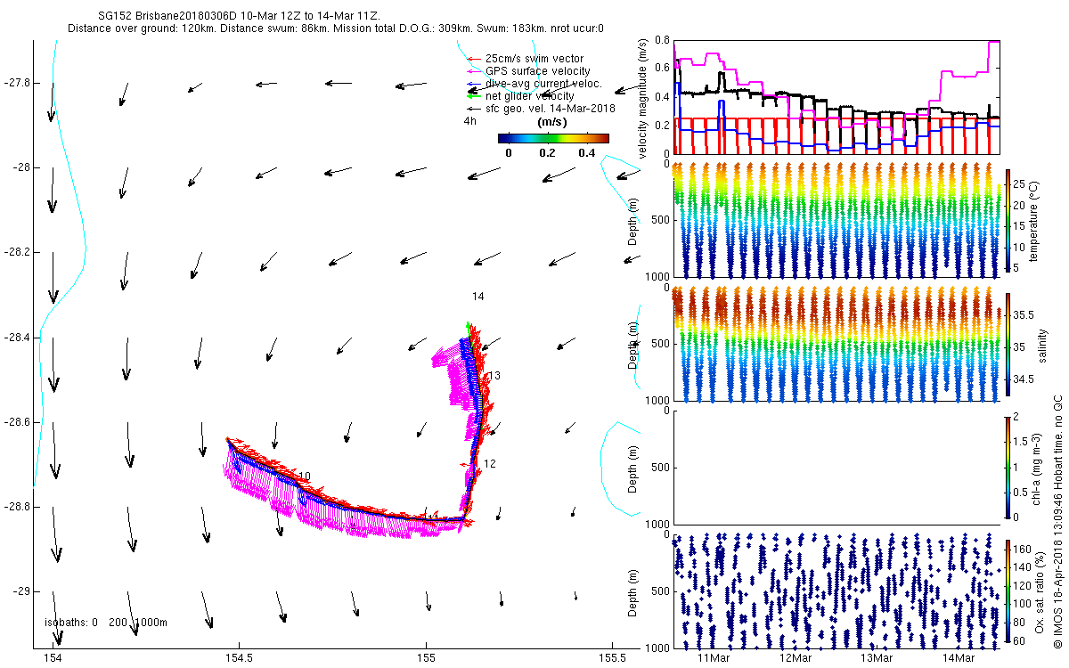Click the "(m/s)" label above the velocity colorbar

click(x=553, y=122)
